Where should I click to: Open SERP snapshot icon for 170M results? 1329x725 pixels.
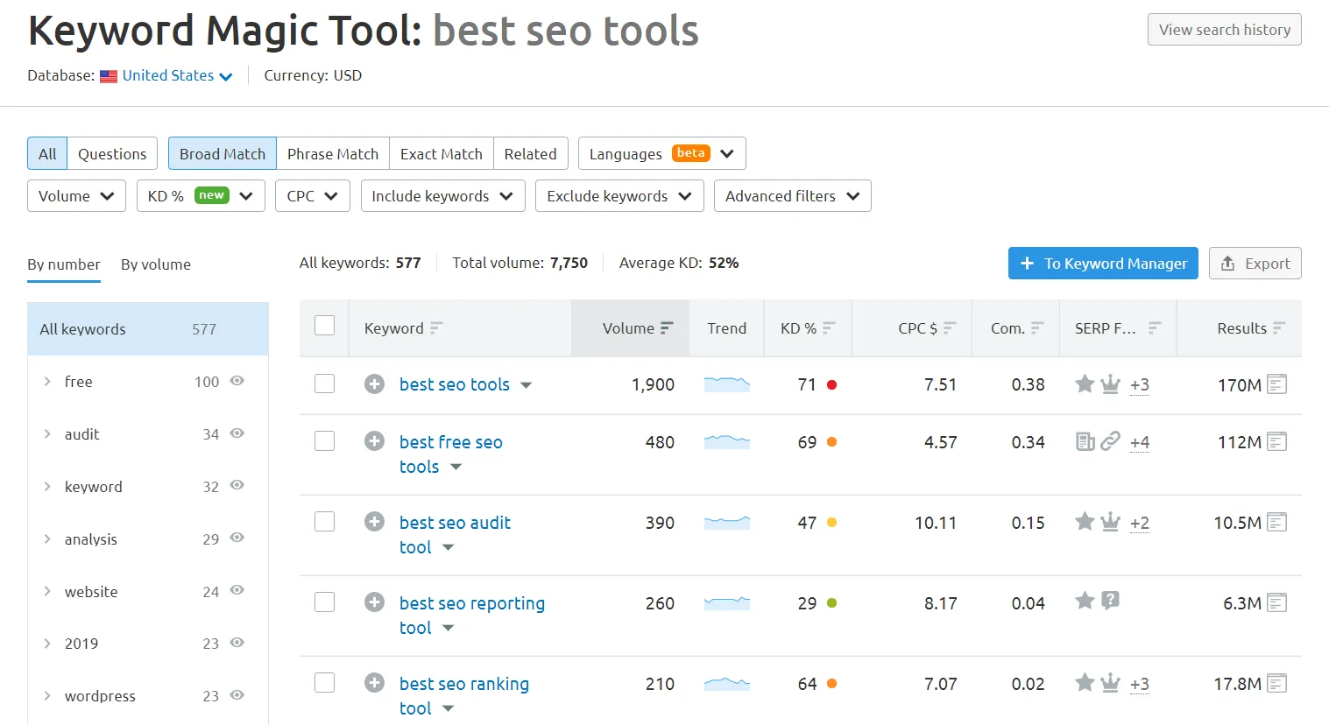(x=1277, y=384)
